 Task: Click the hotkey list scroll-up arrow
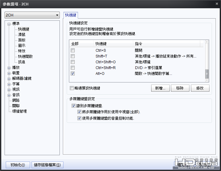(x=207, y=42)
